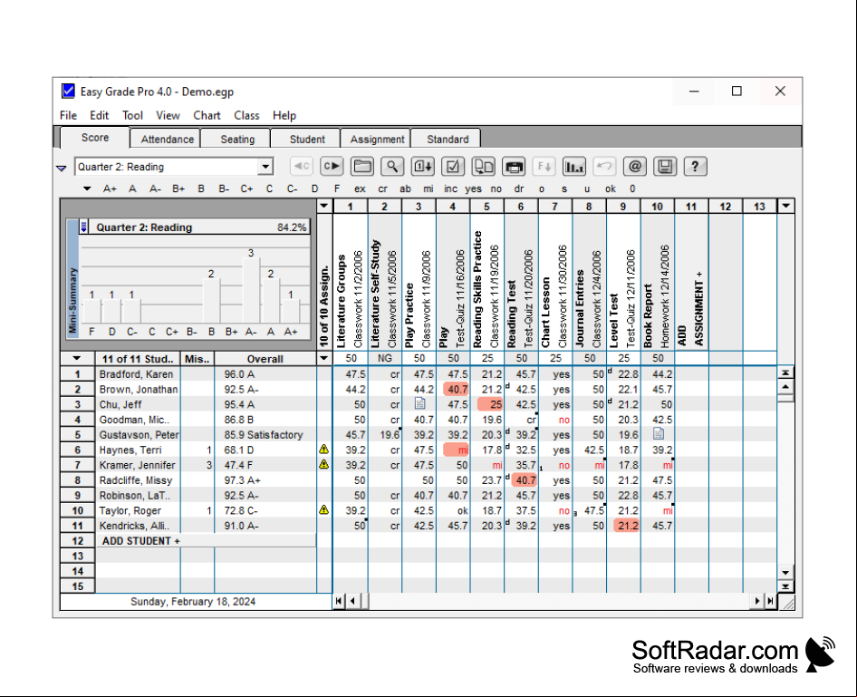Screen dimensions: 857x697
Task: Click the horizontal scrollbar right arrow
Action: tap(757, 601)
